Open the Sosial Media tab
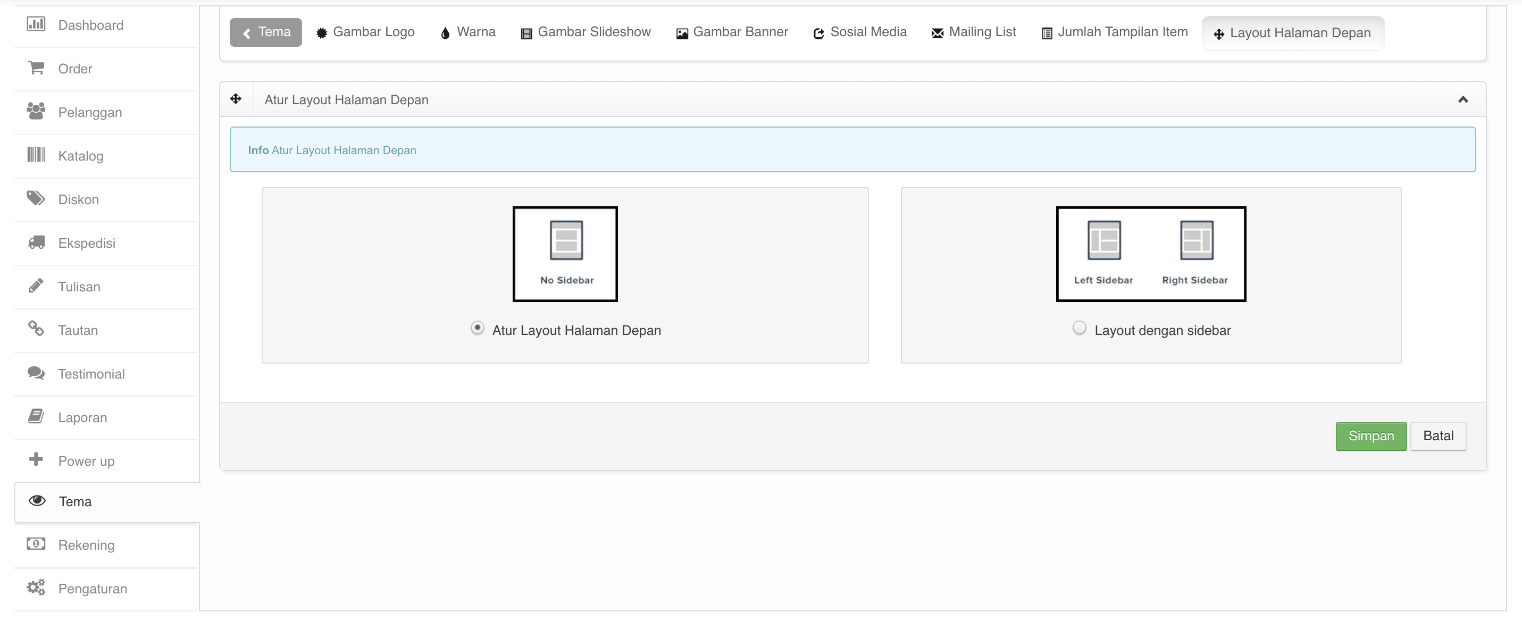Screen dimensions: 1522x638 pyautogui.click(x=860, y=32)
